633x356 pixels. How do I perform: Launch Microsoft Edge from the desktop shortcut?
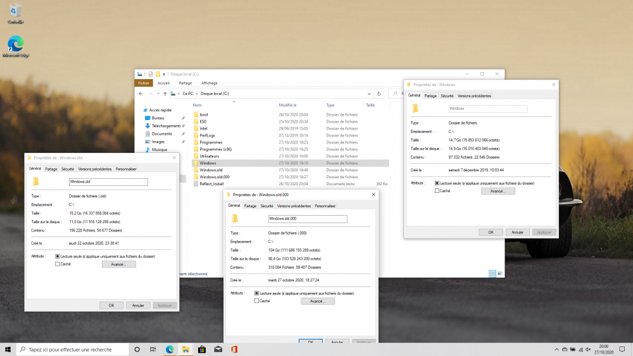(x=15, y=45)
